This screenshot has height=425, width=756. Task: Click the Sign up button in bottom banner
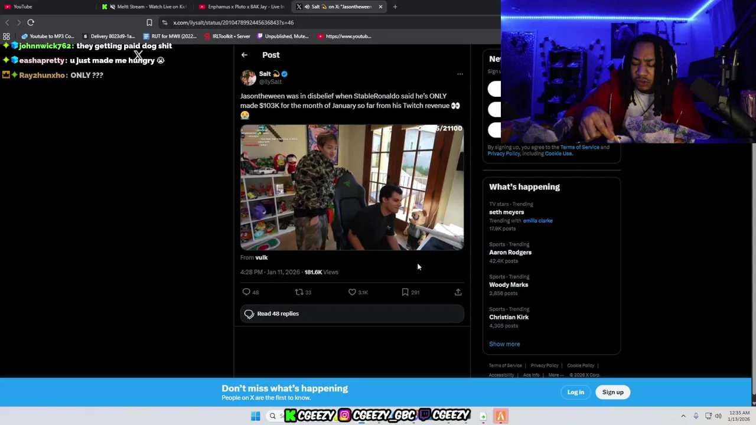click(x=613, y=392)
